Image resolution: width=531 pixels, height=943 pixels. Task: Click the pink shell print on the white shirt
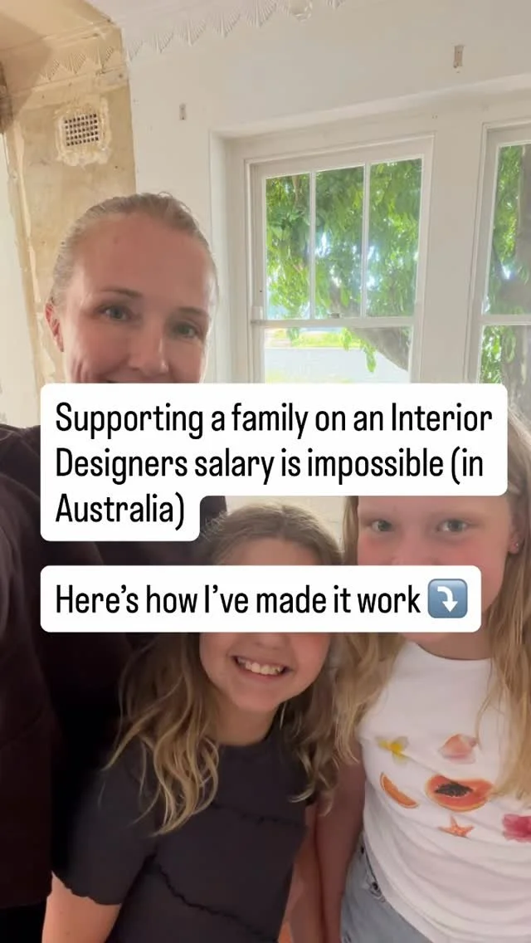tap(458, 748)
